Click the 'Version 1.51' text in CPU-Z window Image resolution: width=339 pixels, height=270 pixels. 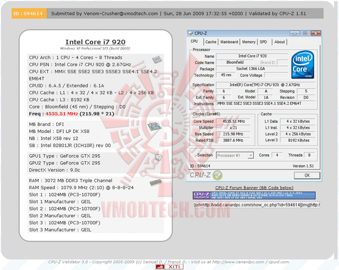[x=303, y=166]
